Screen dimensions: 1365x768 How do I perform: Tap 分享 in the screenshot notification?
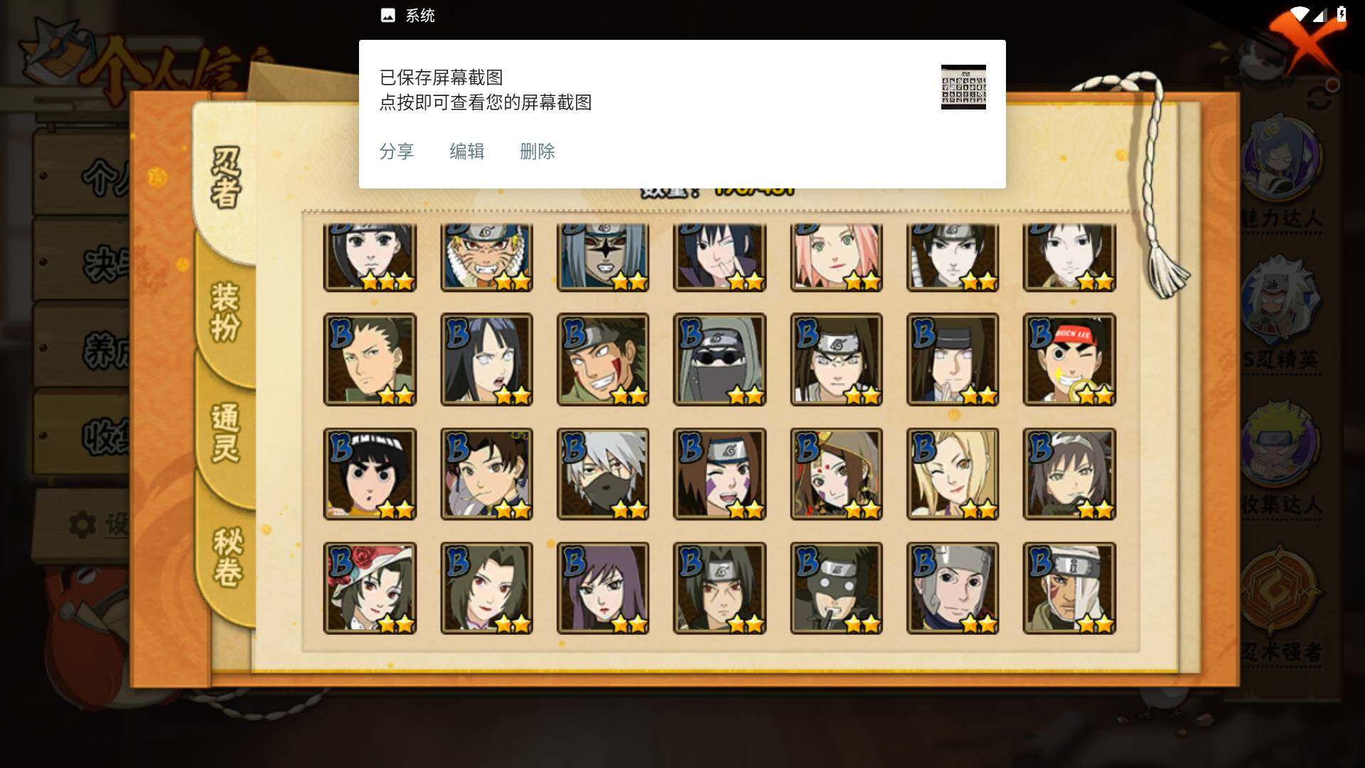[x=397, y=151]
